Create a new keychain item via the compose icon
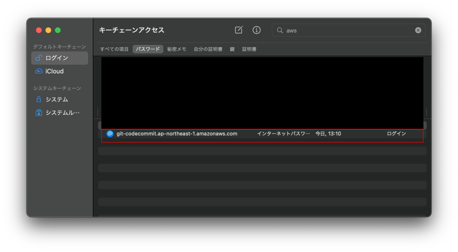Screen dimensions: 458x252 click(239, 30)
